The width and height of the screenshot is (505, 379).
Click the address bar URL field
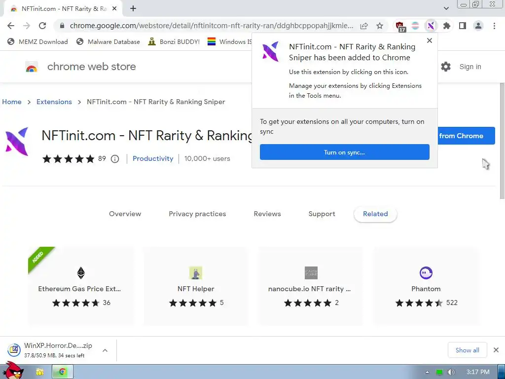pyautogui.click(x=211, y=26)
